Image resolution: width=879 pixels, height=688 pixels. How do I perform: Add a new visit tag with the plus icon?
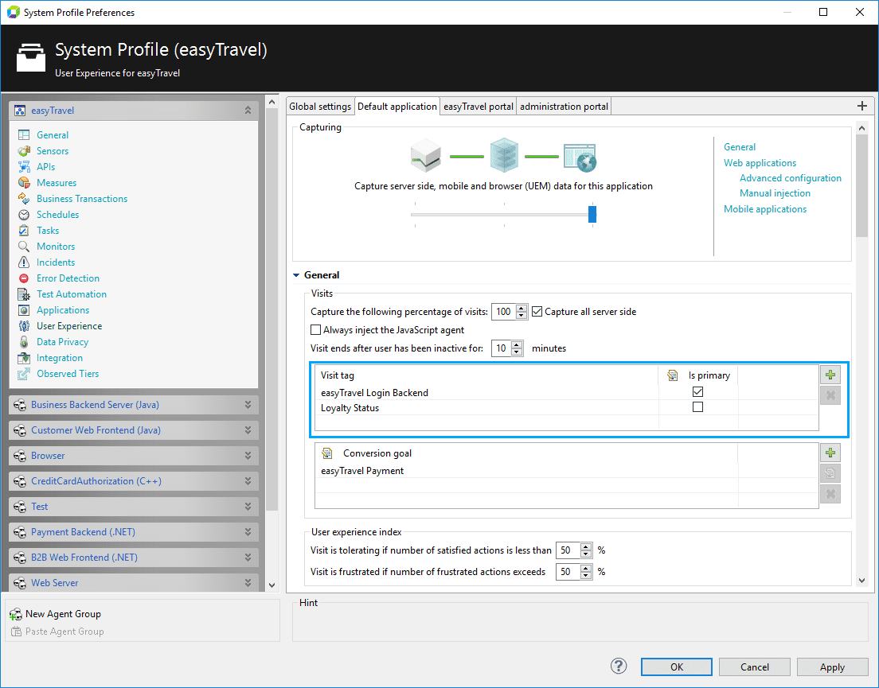click(830, 375)
